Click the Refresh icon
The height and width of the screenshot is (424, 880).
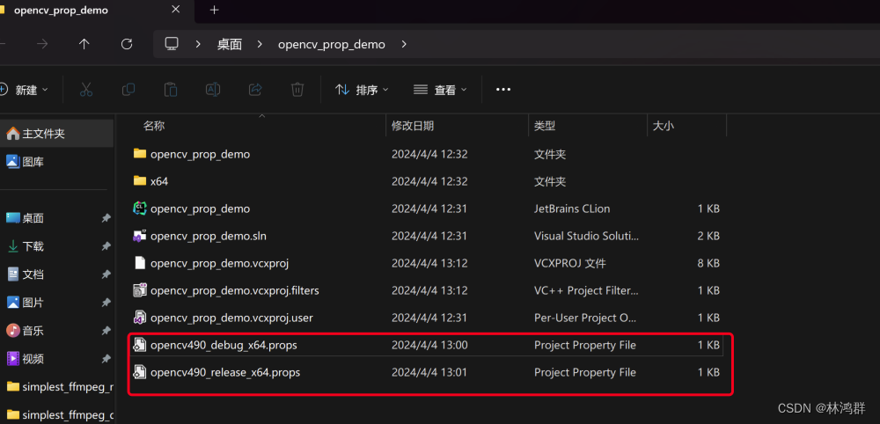pos(127,44)
